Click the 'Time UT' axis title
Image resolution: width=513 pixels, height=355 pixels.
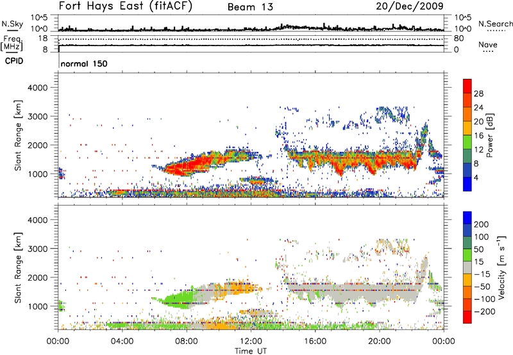251,351
